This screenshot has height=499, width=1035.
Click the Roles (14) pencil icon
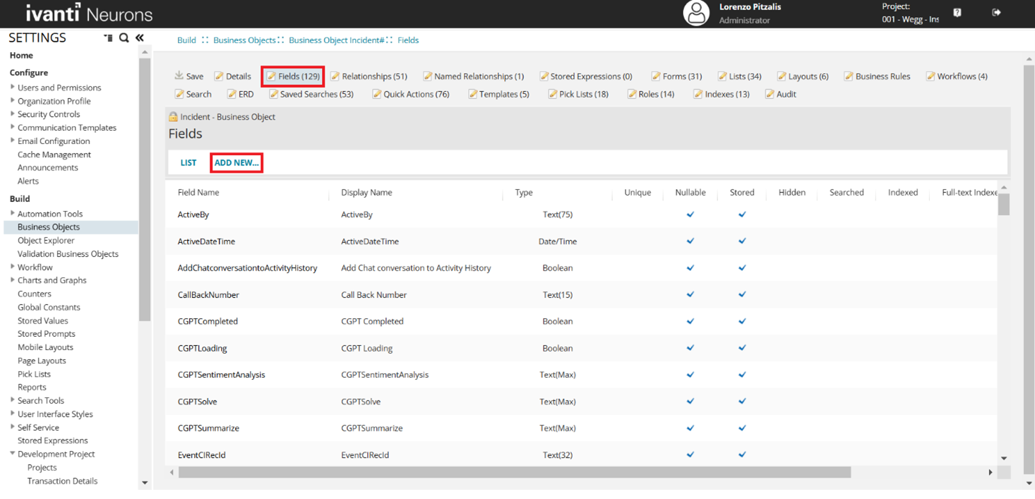pos(632,94)
